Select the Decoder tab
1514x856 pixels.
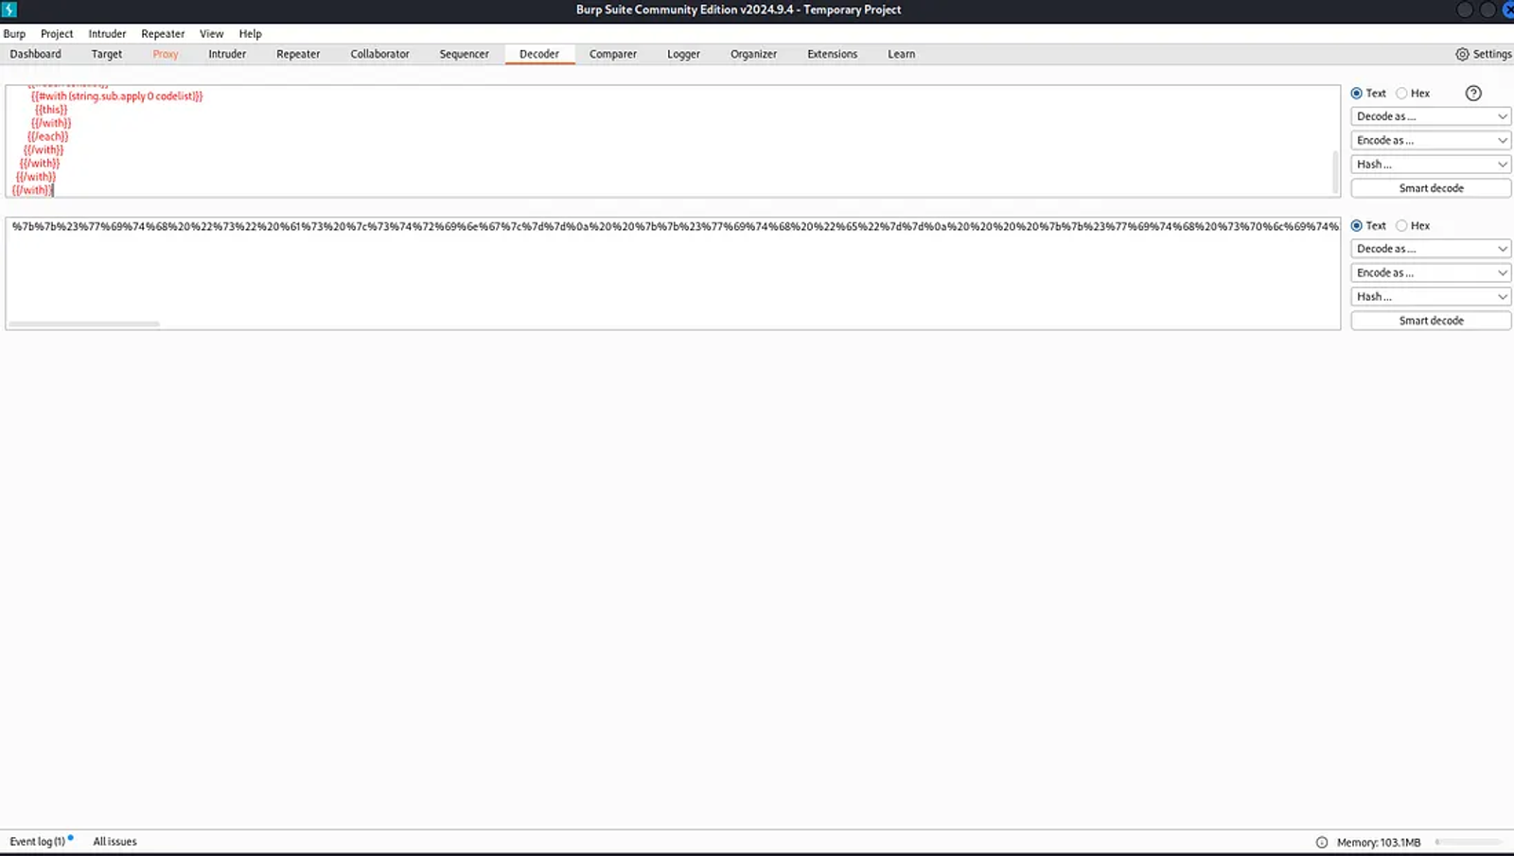coord(539,54)
